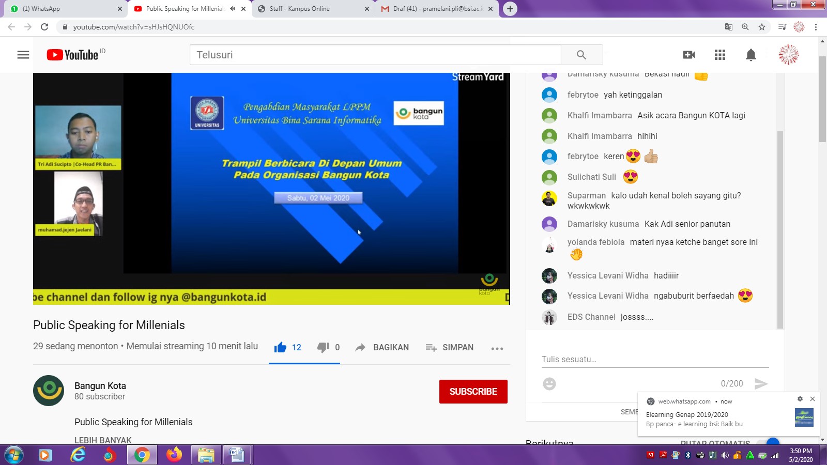Open Internet Explorer from the taskbar
The image size is (827, 465).
tap(78, 455)
